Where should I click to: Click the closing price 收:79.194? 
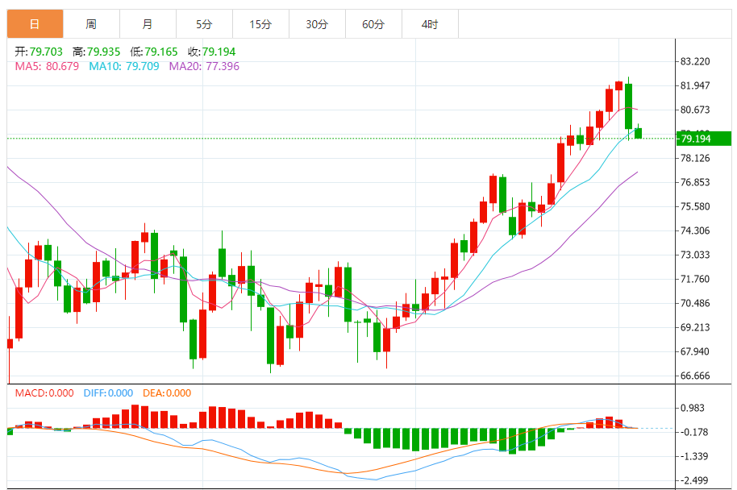[x=211, y=52]
